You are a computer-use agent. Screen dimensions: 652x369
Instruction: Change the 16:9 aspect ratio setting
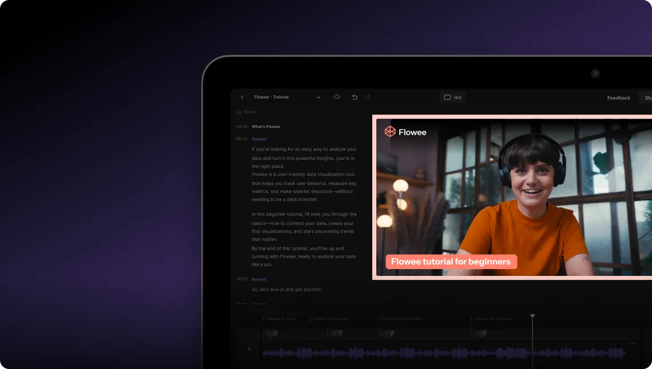(x=453, y=98)
